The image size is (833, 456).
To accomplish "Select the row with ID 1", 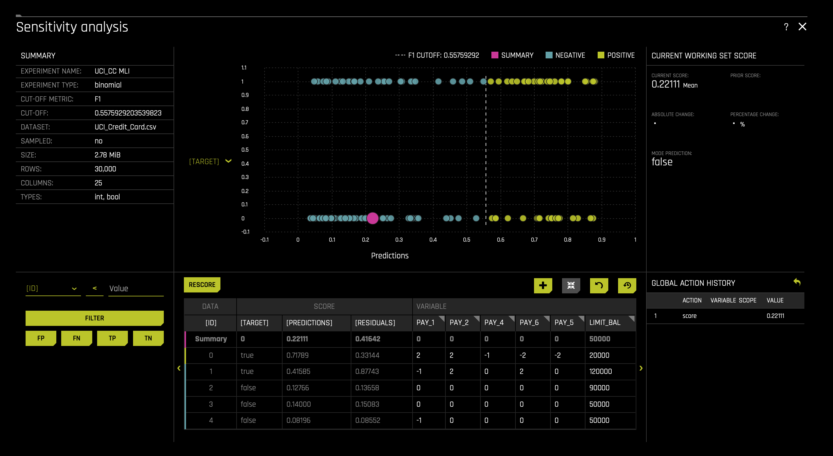I will click(410, 371).
